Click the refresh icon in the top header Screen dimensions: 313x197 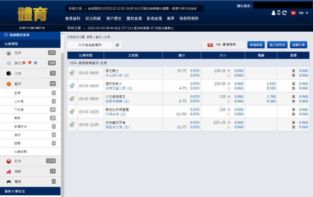285,13
